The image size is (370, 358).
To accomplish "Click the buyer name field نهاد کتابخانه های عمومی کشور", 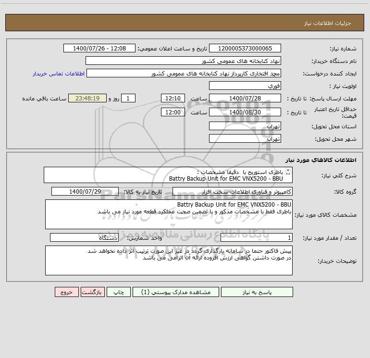I will click(x=183, y=61).
